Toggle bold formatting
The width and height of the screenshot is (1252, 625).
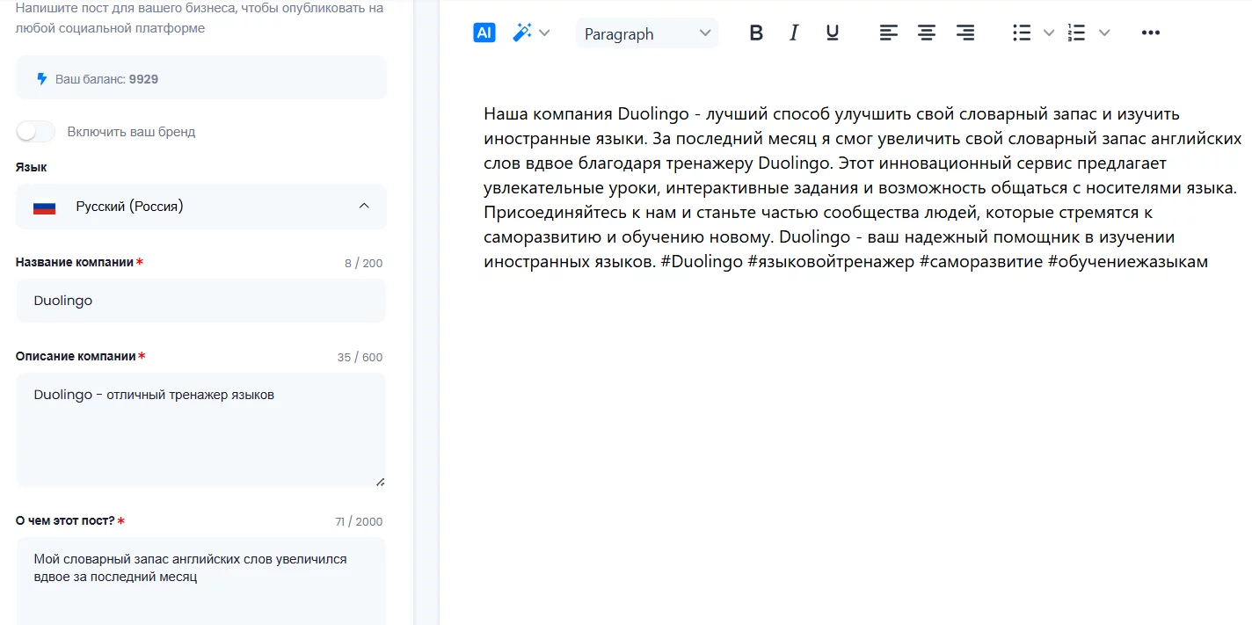click(x=756, y=33)
